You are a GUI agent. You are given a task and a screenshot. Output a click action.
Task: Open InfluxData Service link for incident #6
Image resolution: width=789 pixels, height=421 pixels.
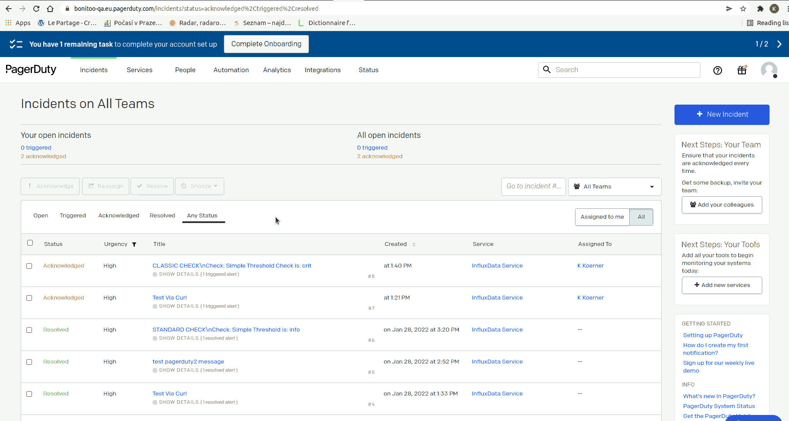point(497,330)
